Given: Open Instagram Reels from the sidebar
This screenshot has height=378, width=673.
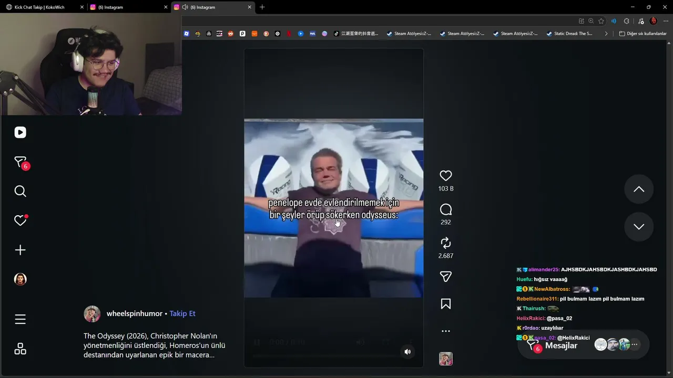Looking at the screenshot, I should pos(20,132).
